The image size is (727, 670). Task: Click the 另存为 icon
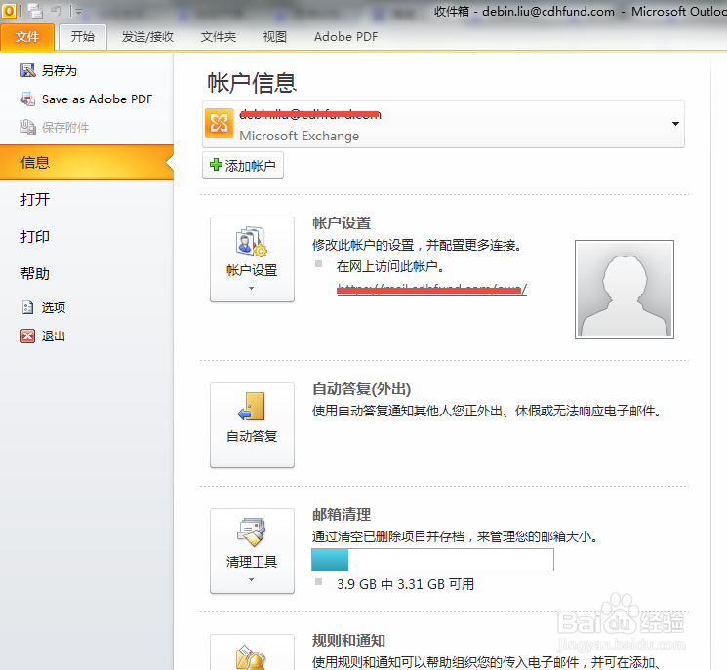[28, 70]
